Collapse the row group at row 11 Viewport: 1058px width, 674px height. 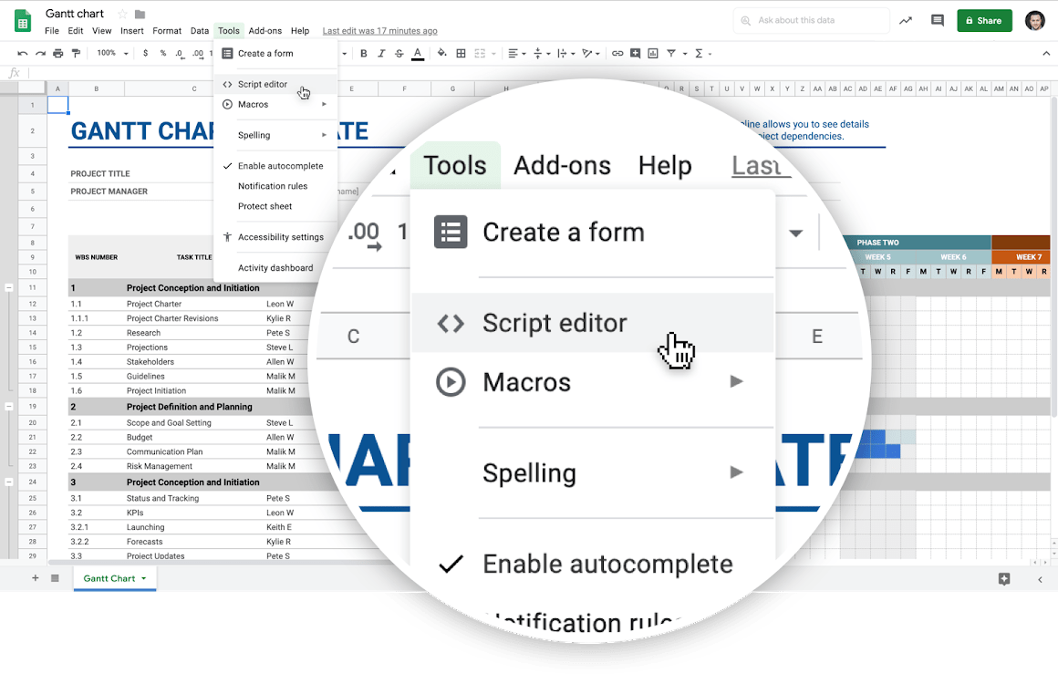coord(9,287)
